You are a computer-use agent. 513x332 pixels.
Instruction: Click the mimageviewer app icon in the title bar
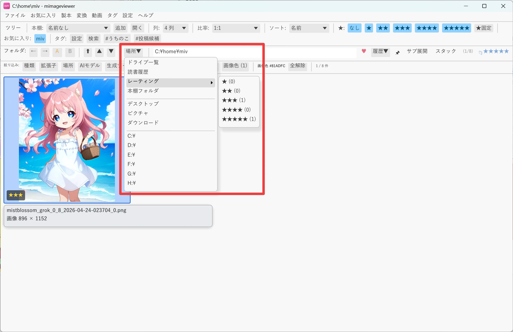coord(7,6)
